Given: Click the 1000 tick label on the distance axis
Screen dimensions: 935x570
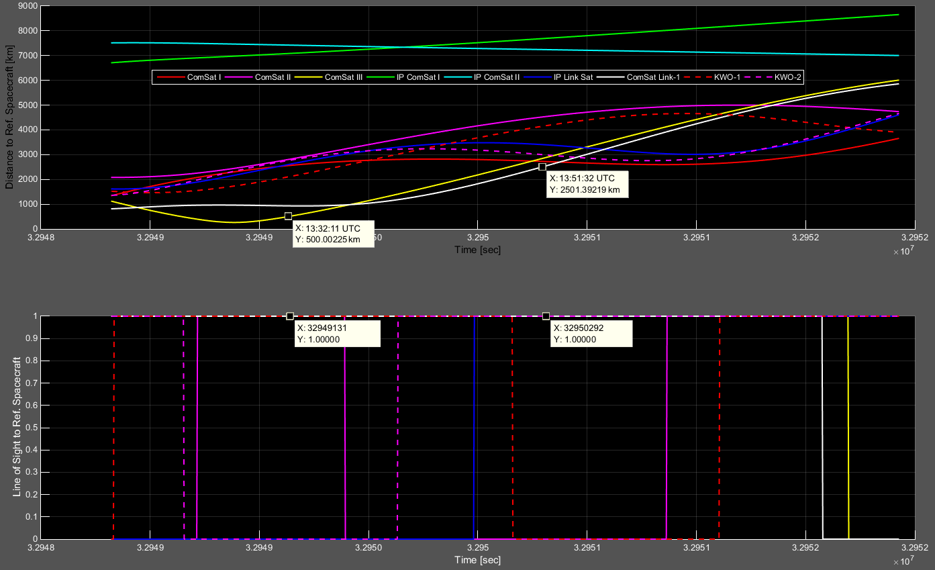Looking at the screenshot, I should [27, 204].
